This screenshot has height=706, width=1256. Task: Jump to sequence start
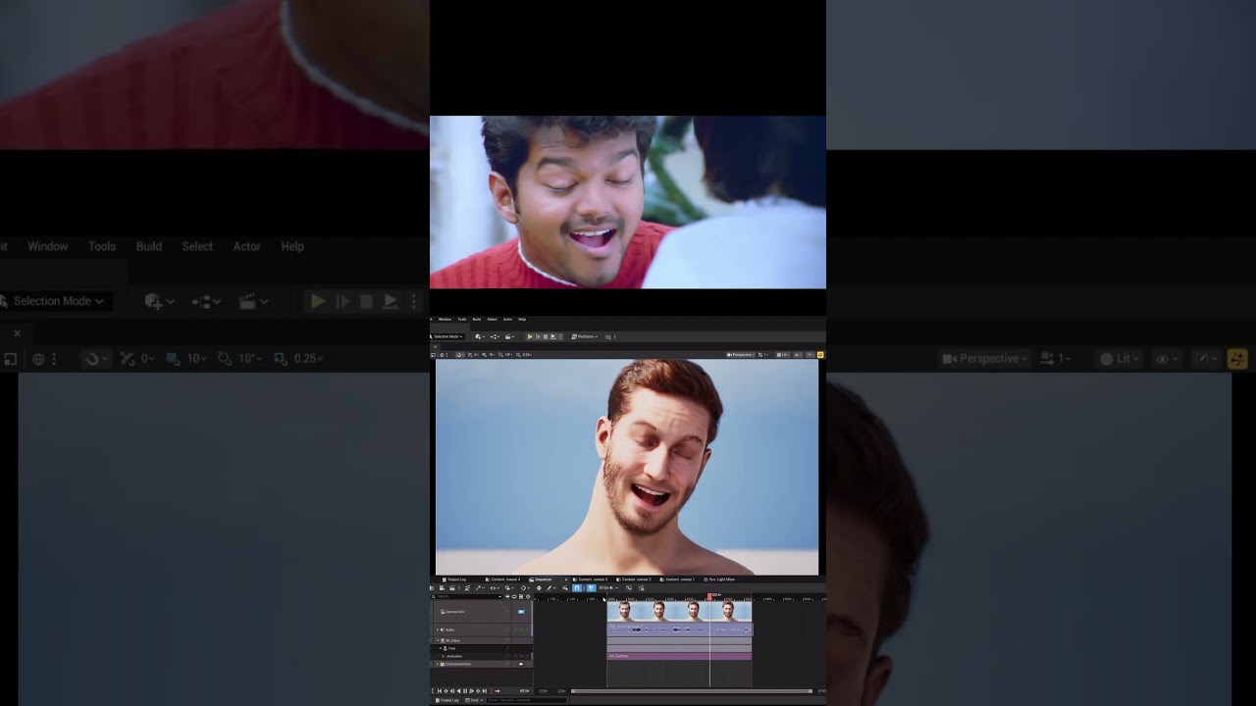tap(440, 691)
